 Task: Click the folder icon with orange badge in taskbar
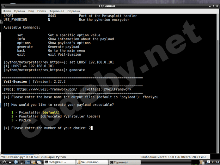[x=33, y=162]
